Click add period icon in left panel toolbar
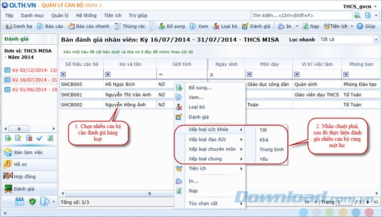382x217 pixels. click(x=8, y=138)
